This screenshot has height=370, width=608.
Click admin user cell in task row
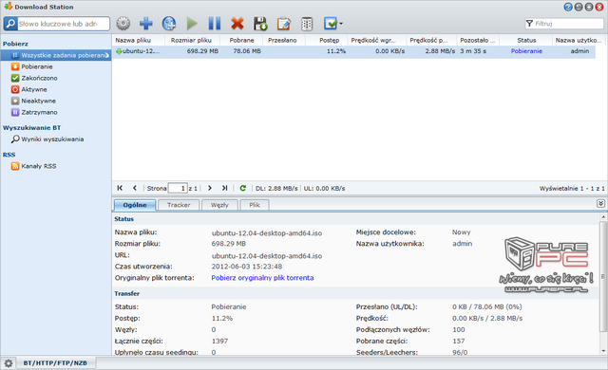coord(579,51)
